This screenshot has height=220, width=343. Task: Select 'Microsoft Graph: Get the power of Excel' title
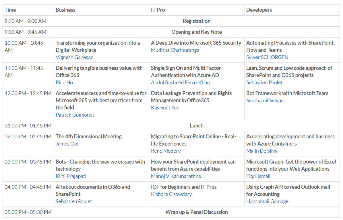[291, 165]
